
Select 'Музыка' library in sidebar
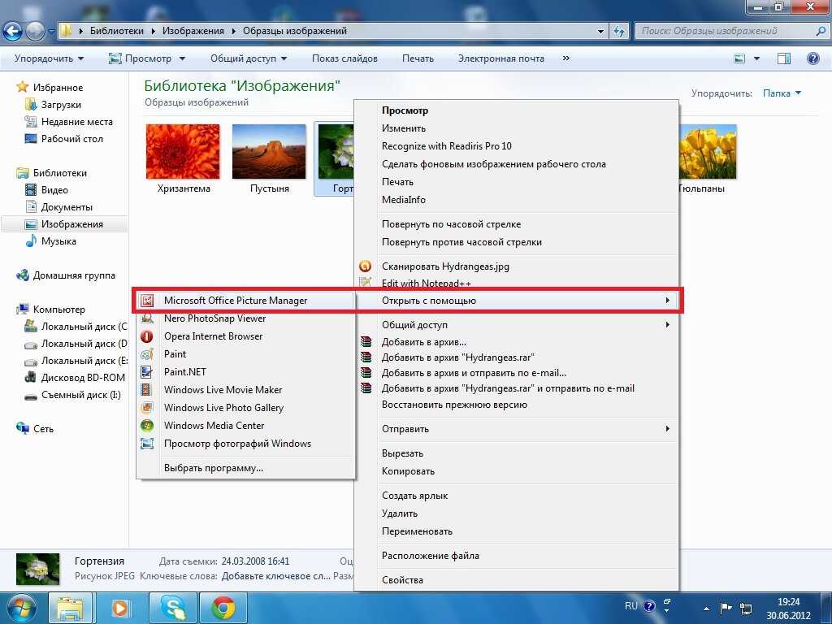click(x=58, y=241)
